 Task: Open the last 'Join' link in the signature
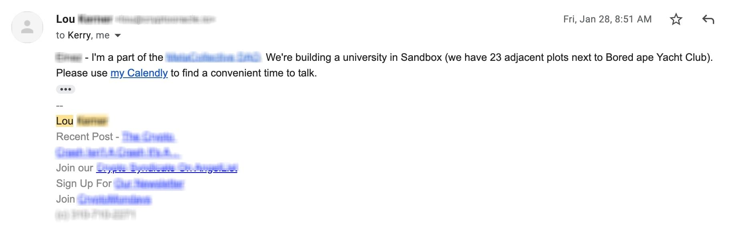point(114,199)
